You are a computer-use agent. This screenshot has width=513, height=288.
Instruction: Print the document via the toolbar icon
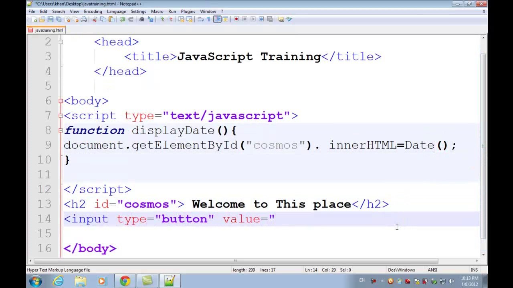(83, 19)
